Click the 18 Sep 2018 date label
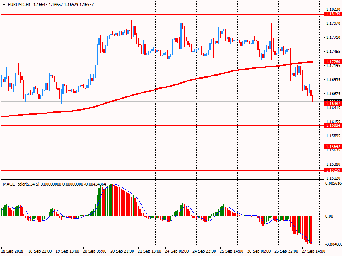The height and width of the screenshot is (256, 342). pos(12,251)
